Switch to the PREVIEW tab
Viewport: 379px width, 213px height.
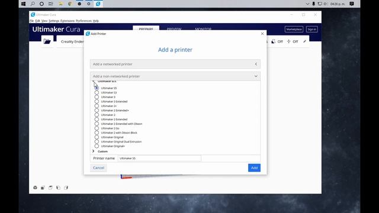tap(174, 29)
